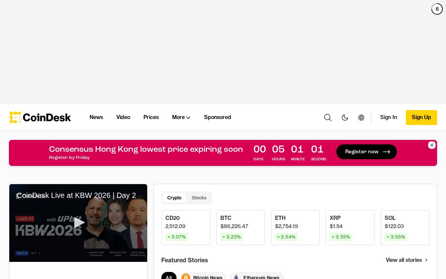This screenshot has width=446, height=279.
Task: Switch to the Crypto tab
Action: click(174, 198)
